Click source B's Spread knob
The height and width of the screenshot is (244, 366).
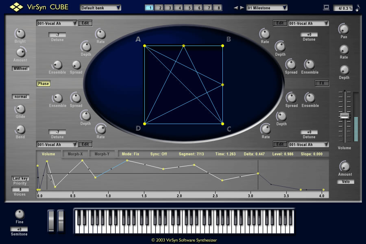pos(291,64)
